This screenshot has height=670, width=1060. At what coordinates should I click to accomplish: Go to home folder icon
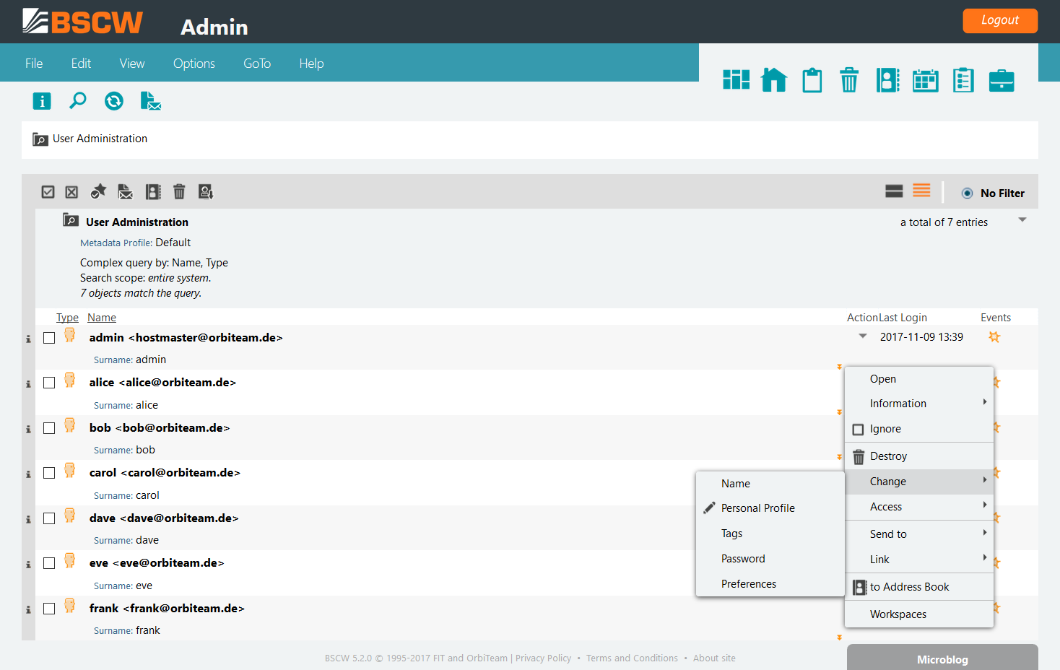pos(774,79)
